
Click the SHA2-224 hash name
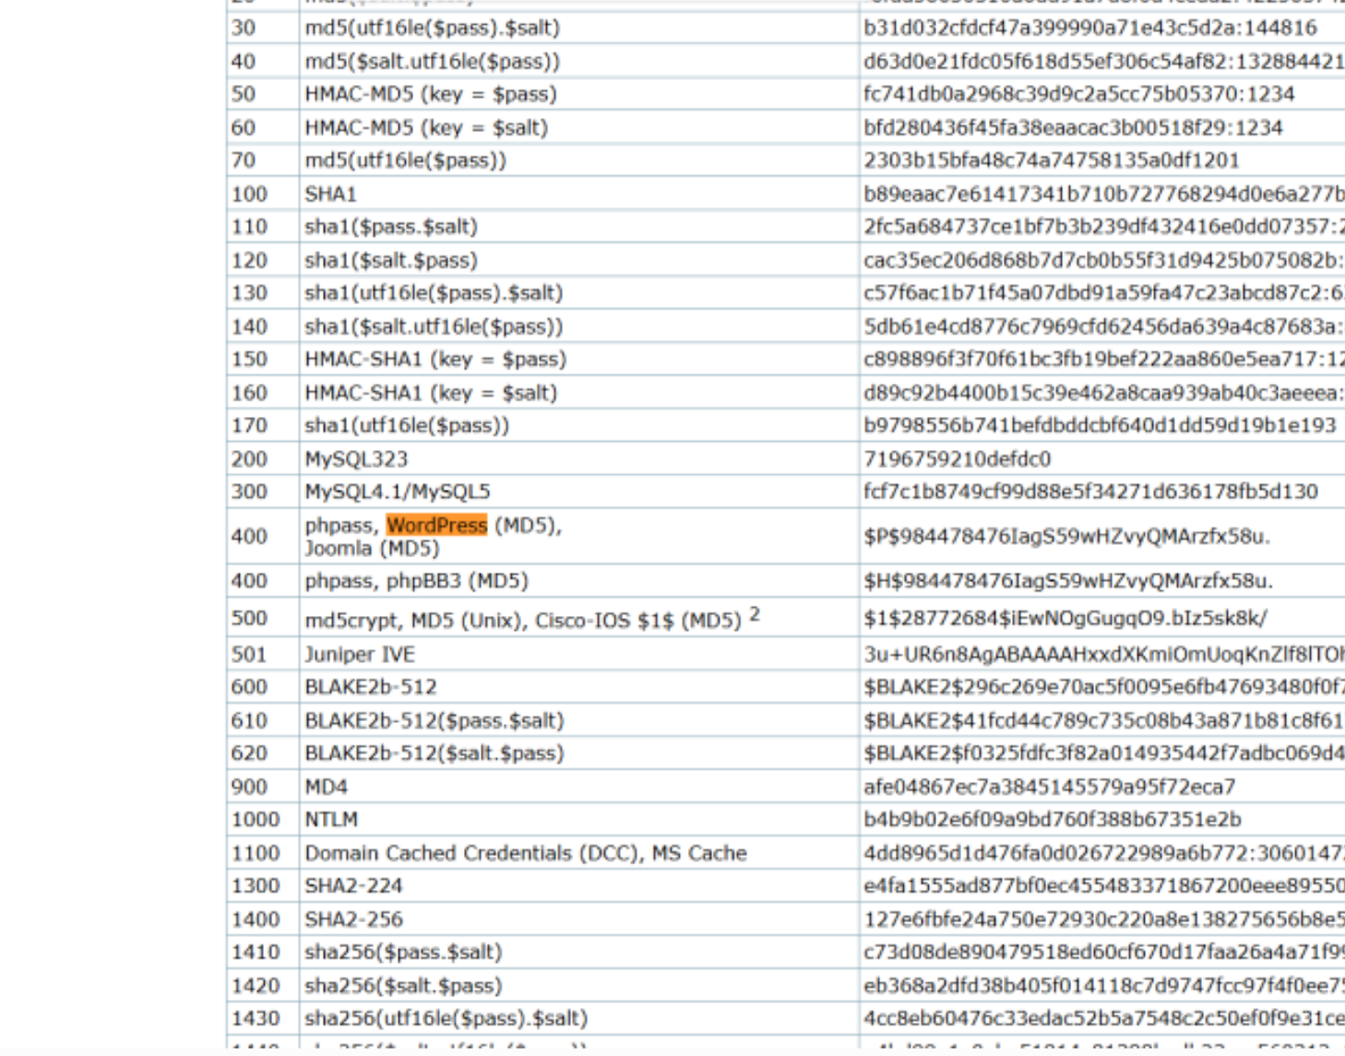(x=353, y=886)
